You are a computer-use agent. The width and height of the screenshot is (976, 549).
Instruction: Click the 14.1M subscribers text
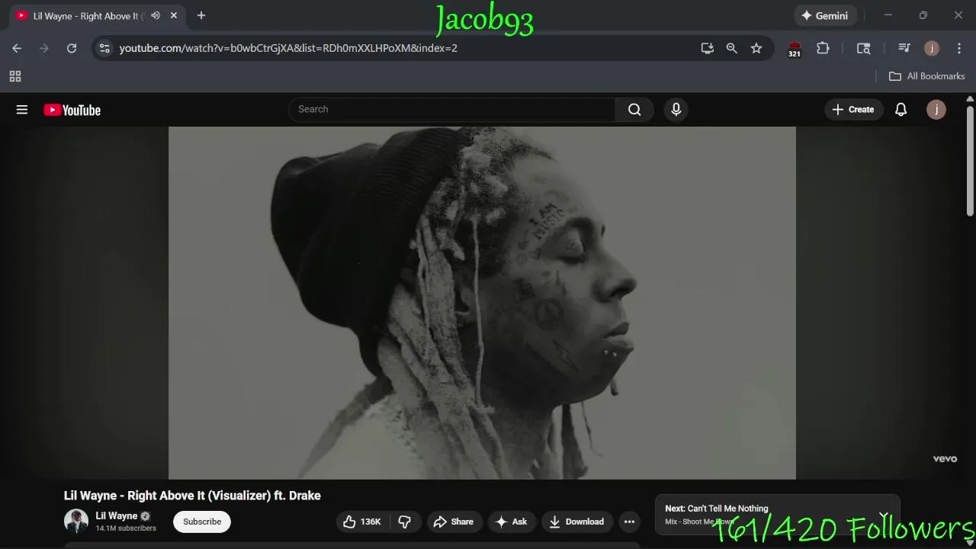(126, 528)
